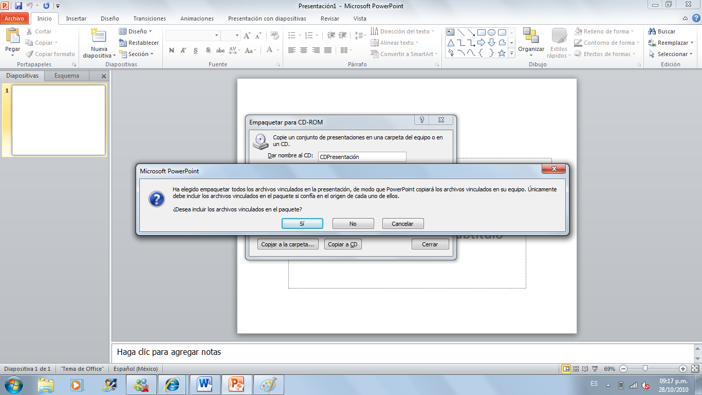Viewport: 702px width, 395px height.
Task: Click the Buscar binoculars icon
Action: pos(652,31)
